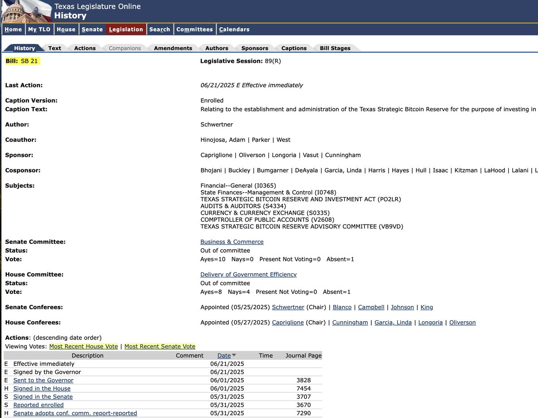Viewport: 538px width, 418px height.
Task: Select the Legislation menu item
Action: [x=126, y=29]
